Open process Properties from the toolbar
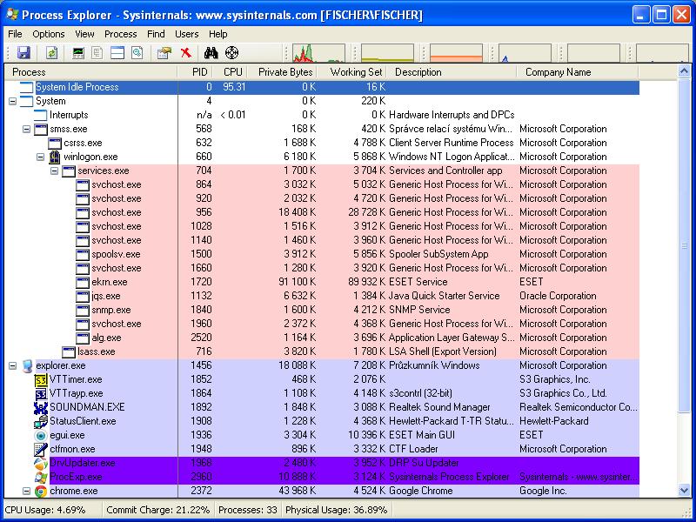 pyautogui.click(x=164, y=53)
